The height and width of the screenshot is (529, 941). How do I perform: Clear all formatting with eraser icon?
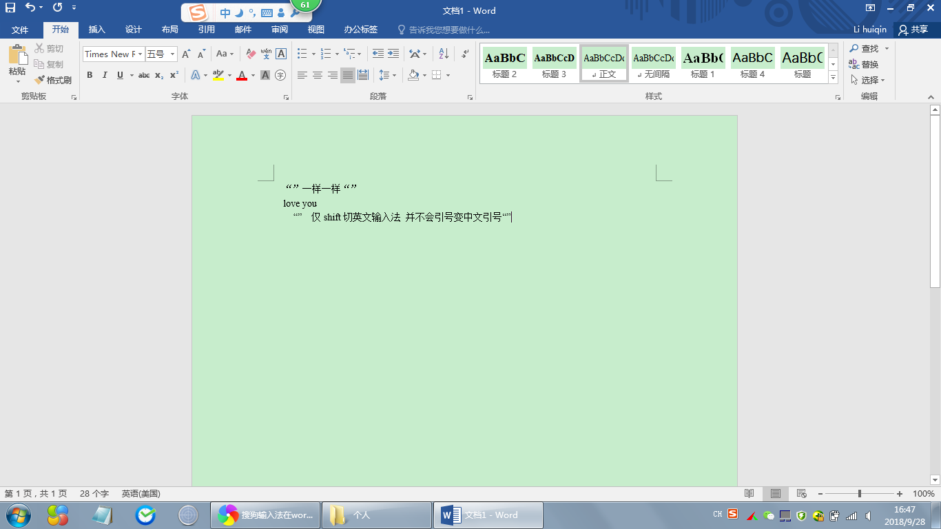(x=251, y=54)
